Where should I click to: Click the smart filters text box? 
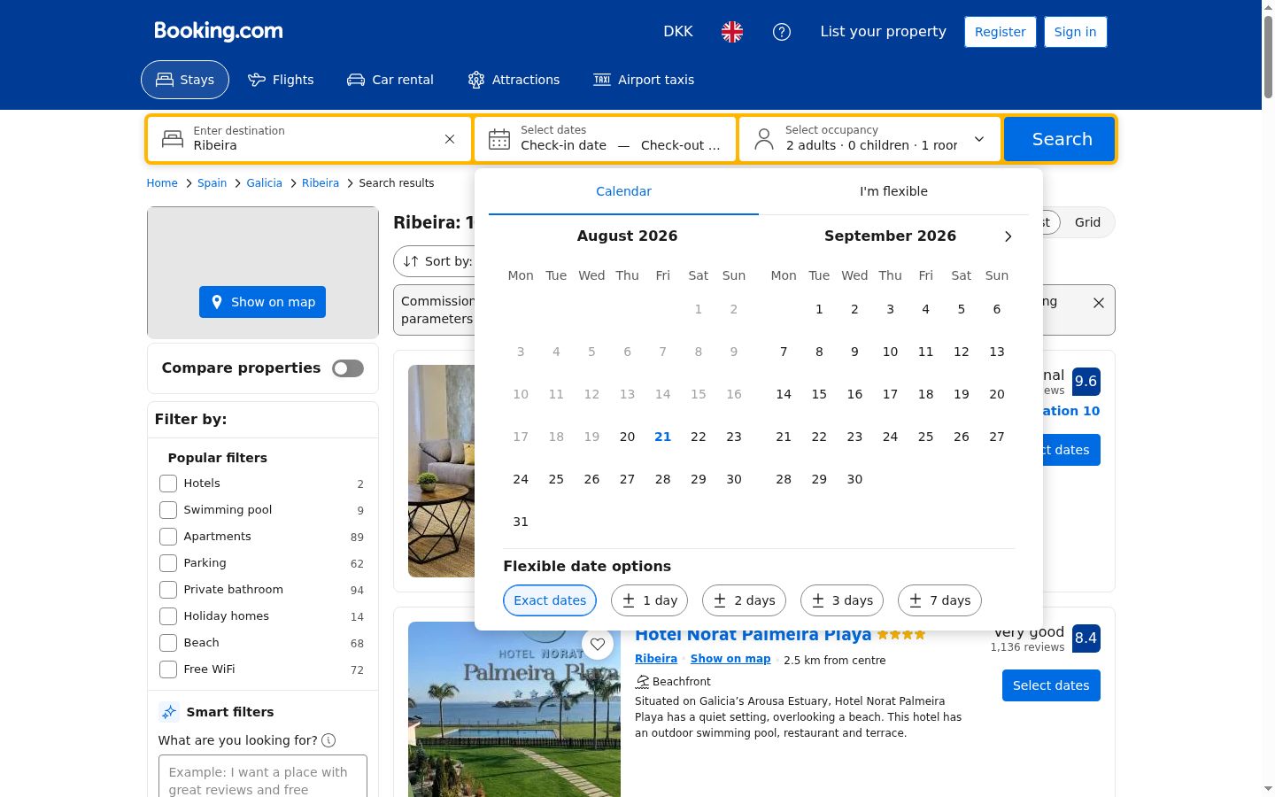[263, 777]
